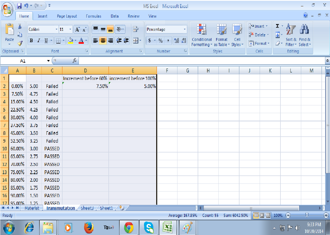Open Excel Help question mark
This screenshot has width=330, height=235.
pos(306,16)
